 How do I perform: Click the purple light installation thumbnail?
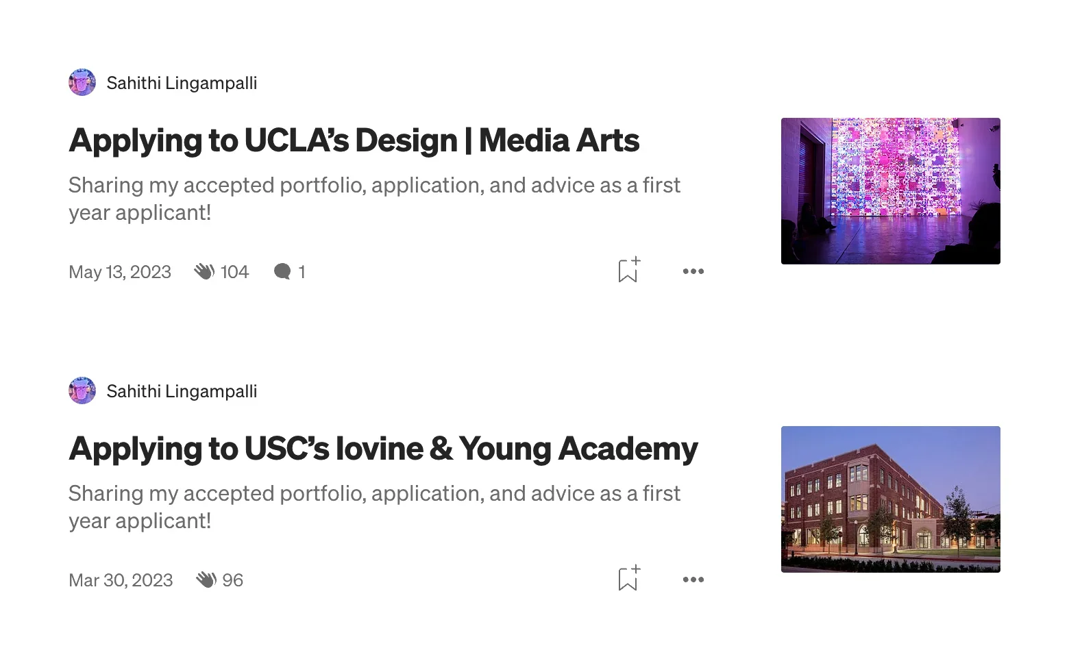tap(890, 191)
